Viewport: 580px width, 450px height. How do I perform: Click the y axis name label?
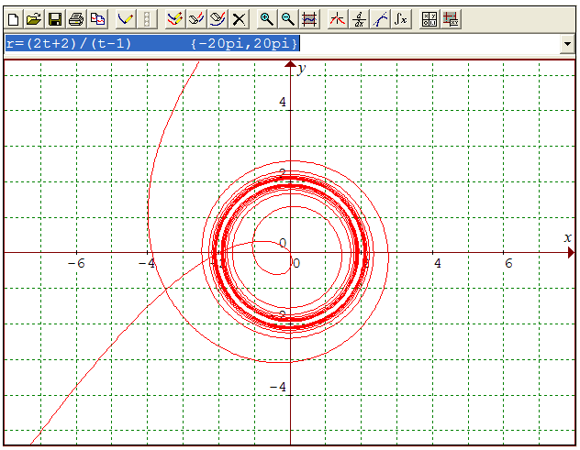(x=302, y=69)
